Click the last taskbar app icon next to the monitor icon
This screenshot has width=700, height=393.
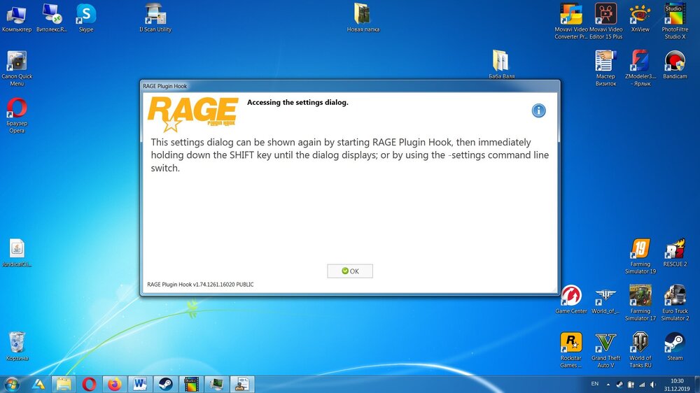click(x=242, y=384)
